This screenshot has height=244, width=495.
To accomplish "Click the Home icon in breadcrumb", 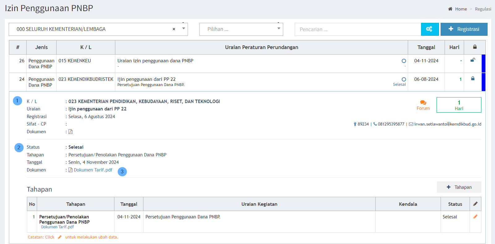I will 450,9.
